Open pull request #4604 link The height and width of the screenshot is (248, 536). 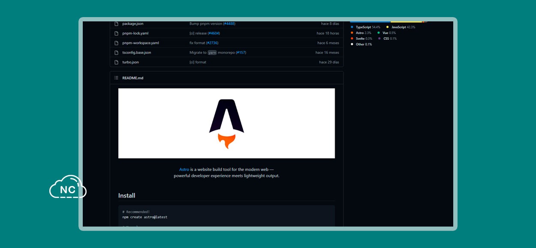(214, 33)
